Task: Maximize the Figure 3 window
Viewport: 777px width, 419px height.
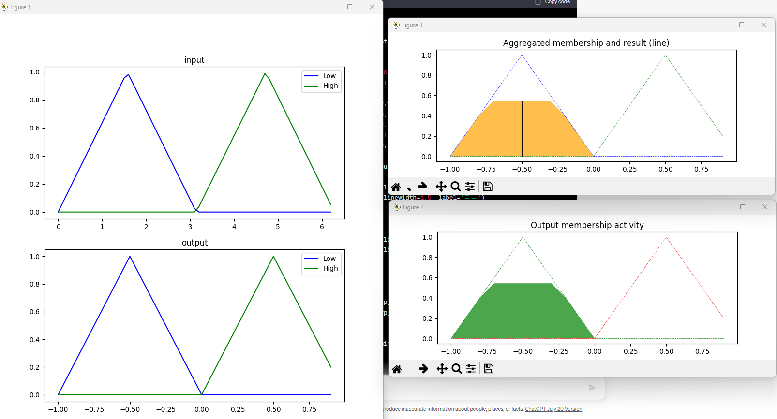Action: tap(742, 25)
